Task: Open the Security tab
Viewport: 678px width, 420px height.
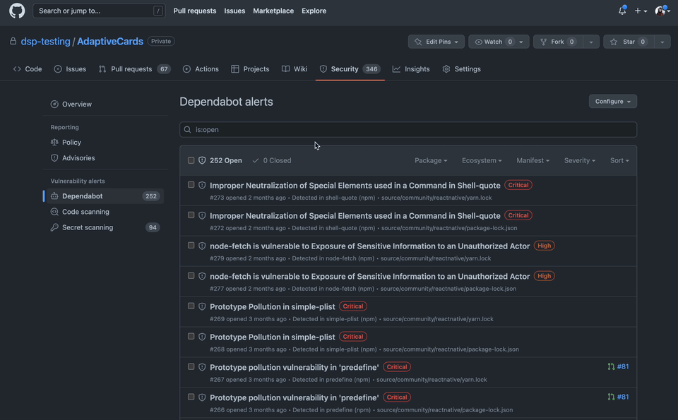Action: (350, 68)
